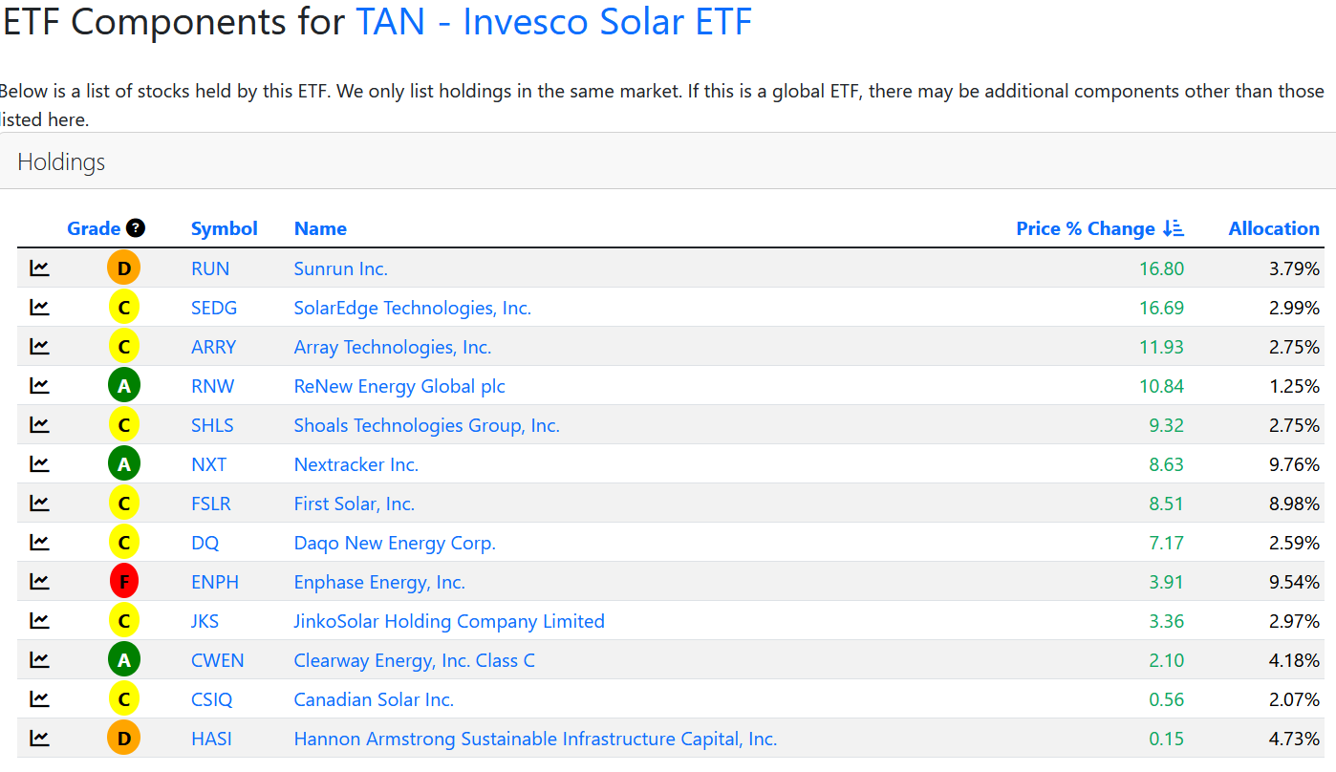The image size is (1336, 772).
Task: Click the A grade badge for Nextracker
Action: pyautogui.click(x=123, y=463)
